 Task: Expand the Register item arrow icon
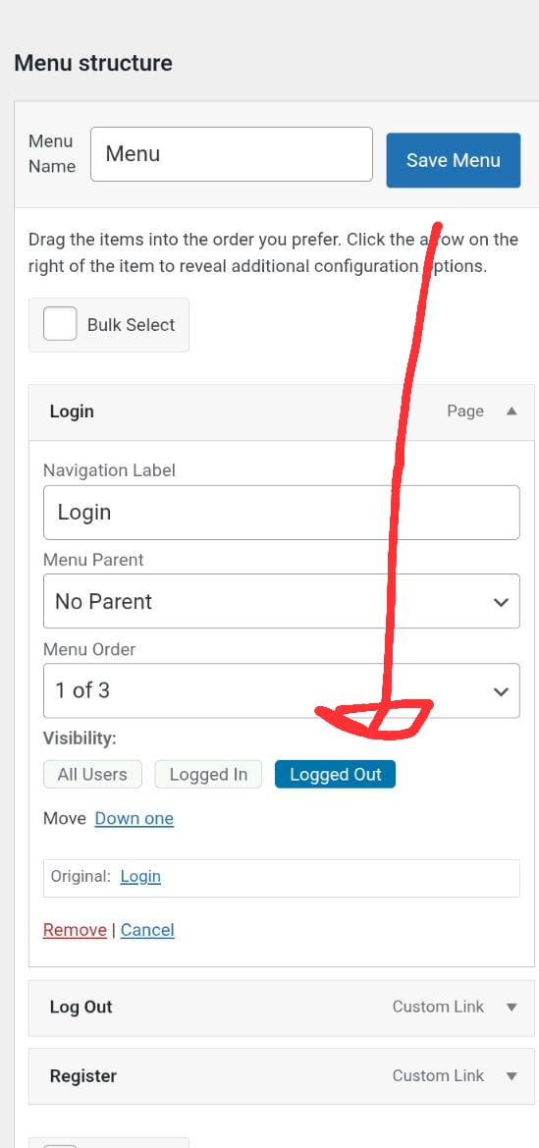[x=512, y=1076]
